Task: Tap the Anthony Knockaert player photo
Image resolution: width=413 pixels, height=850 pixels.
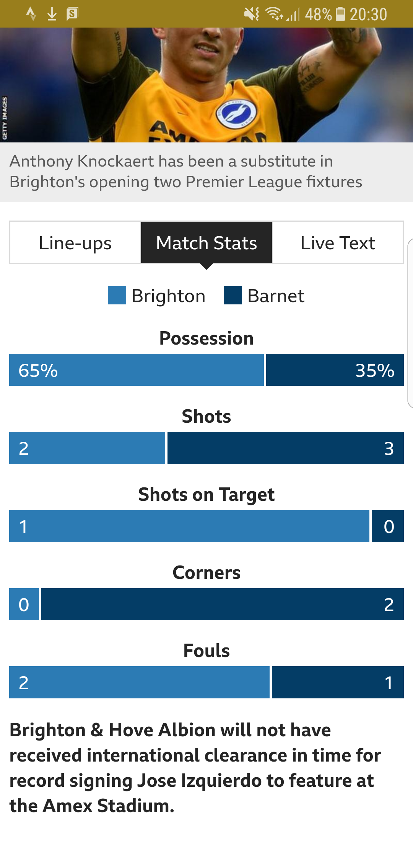Action: (206, 85)
